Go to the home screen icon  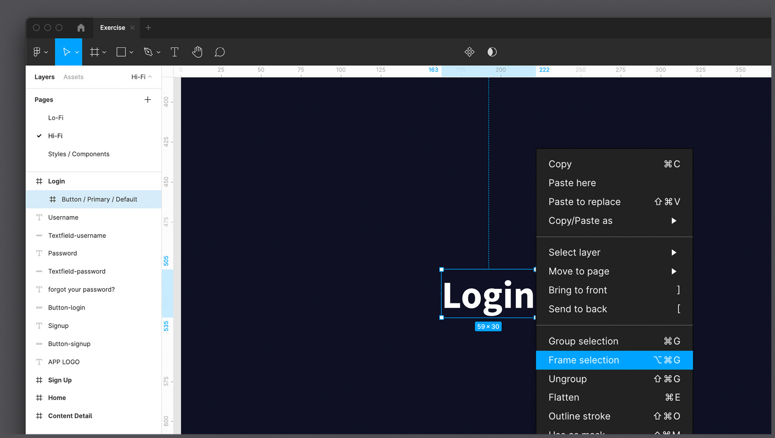point(81,28)
